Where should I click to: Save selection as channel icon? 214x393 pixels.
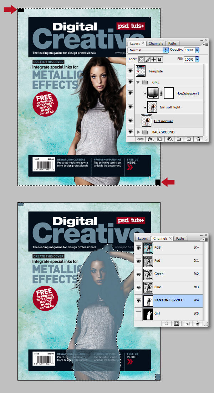(x=177, y=323)
